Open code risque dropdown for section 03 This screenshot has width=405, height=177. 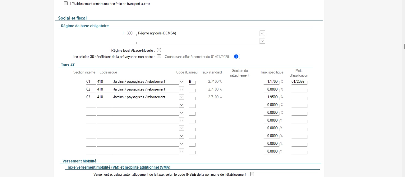point(182,97)
